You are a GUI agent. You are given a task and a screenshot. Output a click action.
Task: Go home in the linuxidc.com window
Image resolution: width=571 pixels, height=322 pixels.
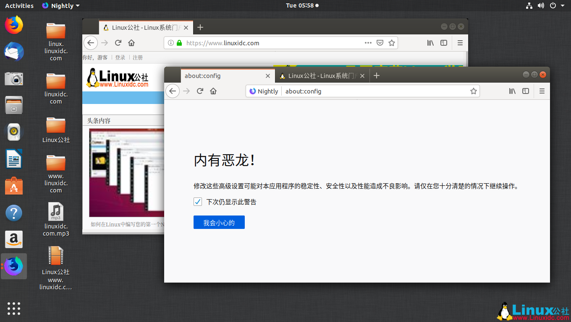click(131, 43)
